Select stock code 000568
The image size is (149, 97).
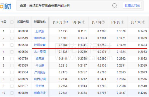23,45
